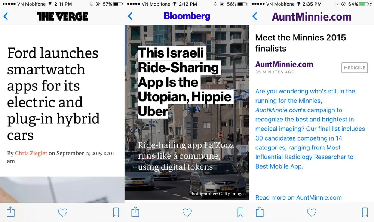Share The Verge Ford article
Viewport: 374px width, 222px height.
11,212
